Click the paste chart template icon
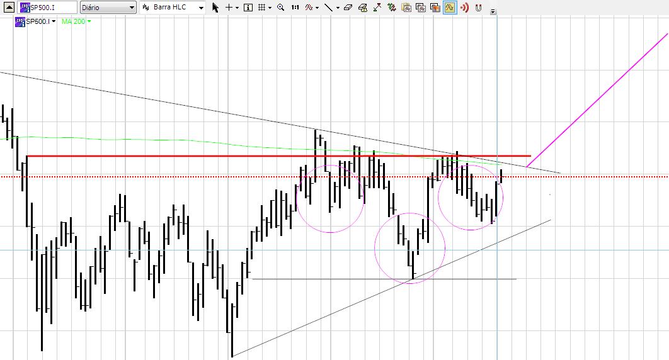The height and width of the screenshot is (360, 669). [406, 8]
